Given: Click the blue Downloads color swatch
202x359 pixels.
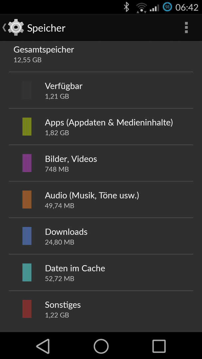Looking at the screenshot, I should (27, 236).
